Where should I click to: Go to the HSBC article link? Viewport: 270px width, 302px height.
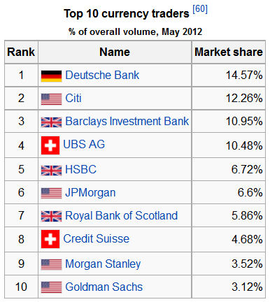[80, 169]
